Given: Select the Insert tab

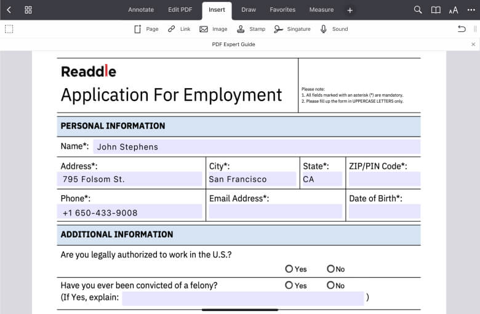Looking at the screenshot, I should point(217,10).
